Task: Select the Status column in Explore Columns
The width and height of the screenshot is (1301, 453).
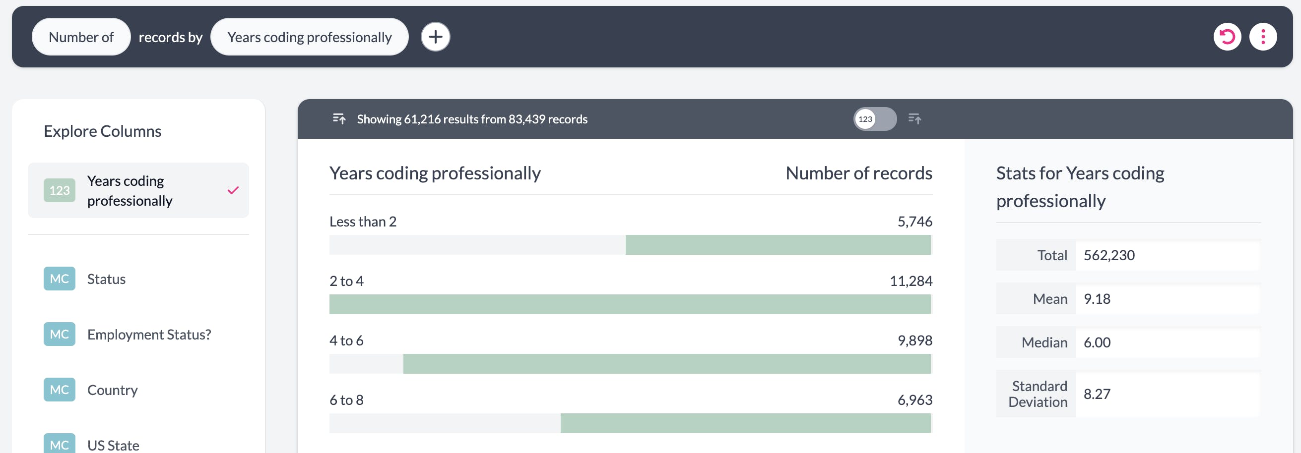Action: pyautogui.click(x=106, y=279)
